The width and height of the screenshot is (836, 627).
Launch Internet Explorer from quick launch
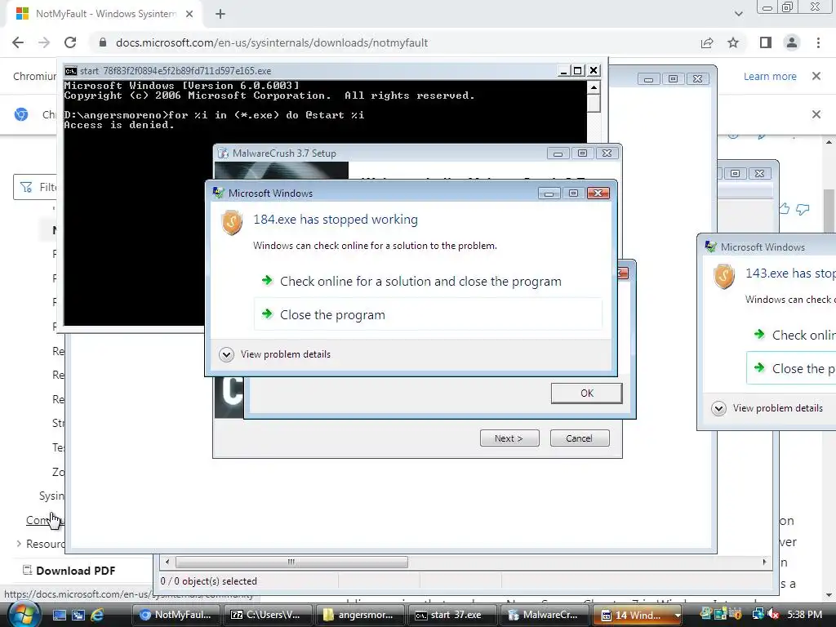(97, 615)
